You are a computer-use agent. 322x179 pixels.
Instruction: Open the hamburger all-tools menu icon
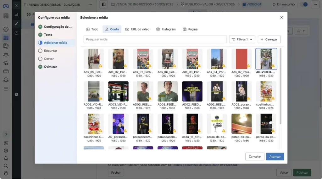pyautogui.click(x=6, y=88)
